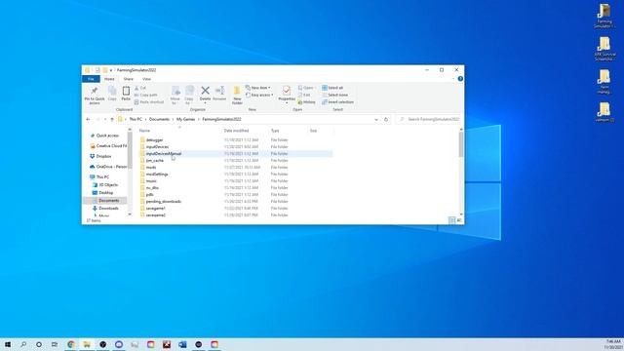Switch to the Share tab
The height and width of the screenshot is (351, 624).
coord(128,79)
